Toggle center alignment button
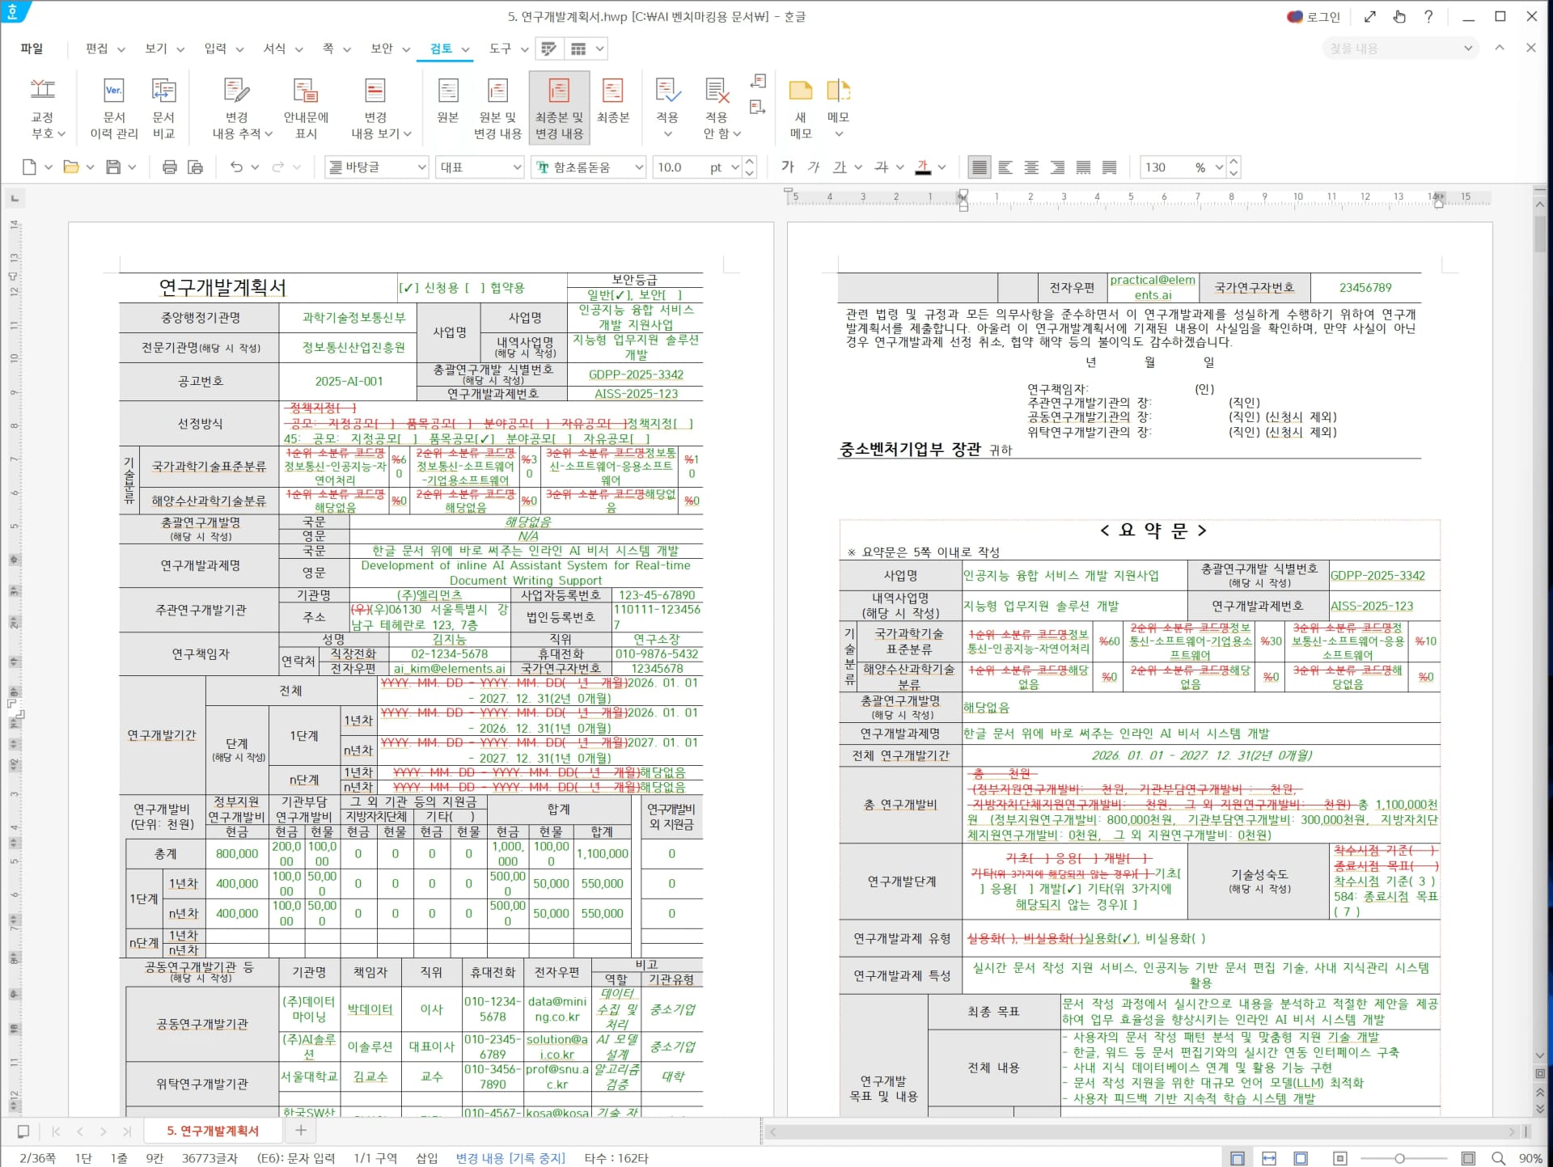 click(x=1030, y=167)
